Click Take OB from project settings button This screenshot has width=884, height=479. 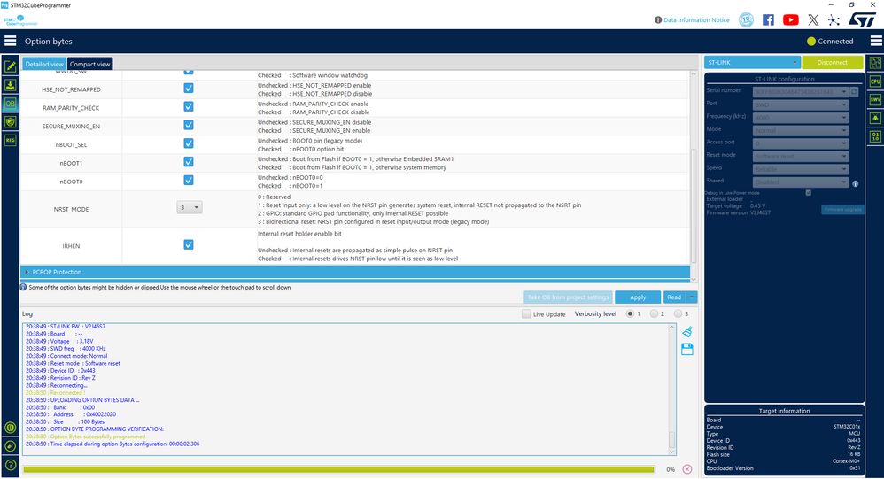click(x=568, y=297)
